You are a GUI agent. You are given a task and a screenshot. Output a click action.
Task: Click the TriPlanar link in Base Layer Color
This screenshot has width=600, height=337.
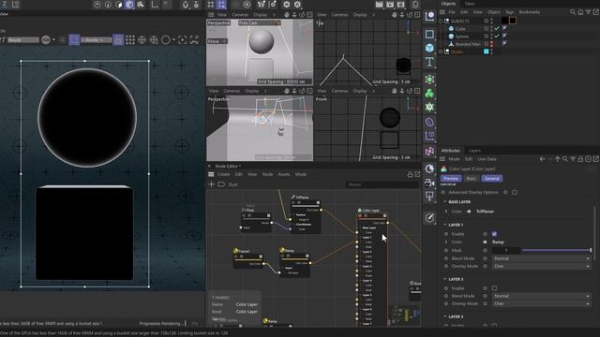[x=485, y=212]
